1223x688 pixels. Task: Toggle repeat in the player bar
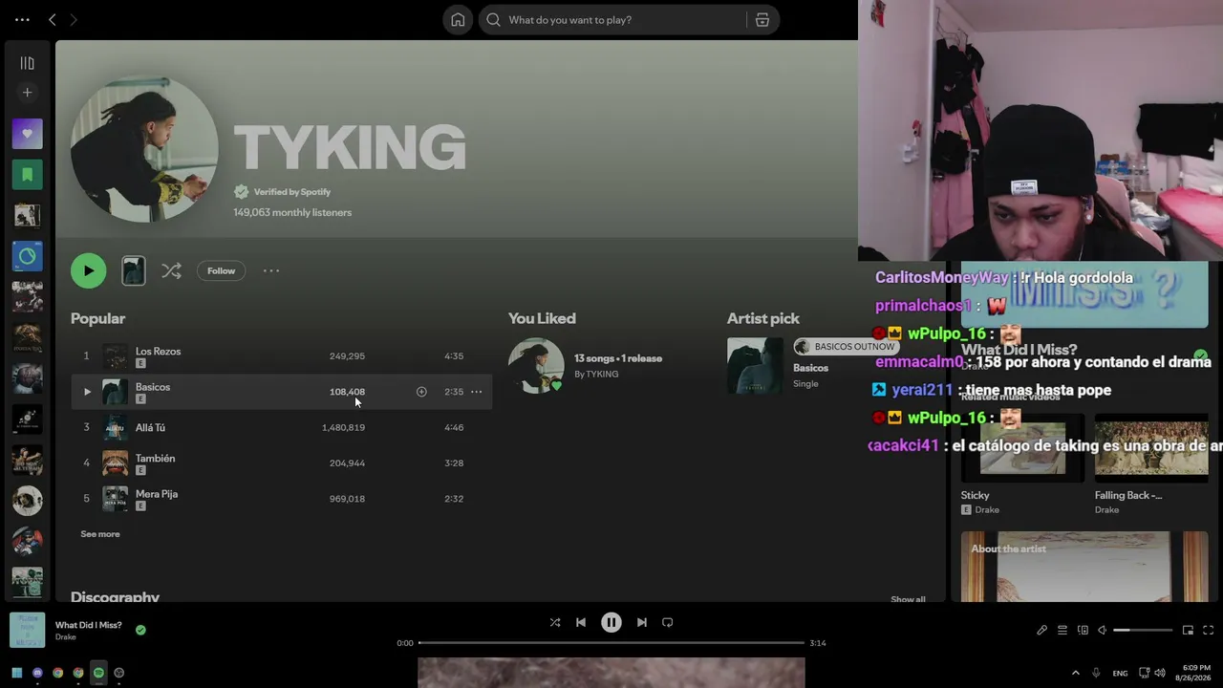tap(668, 622)
